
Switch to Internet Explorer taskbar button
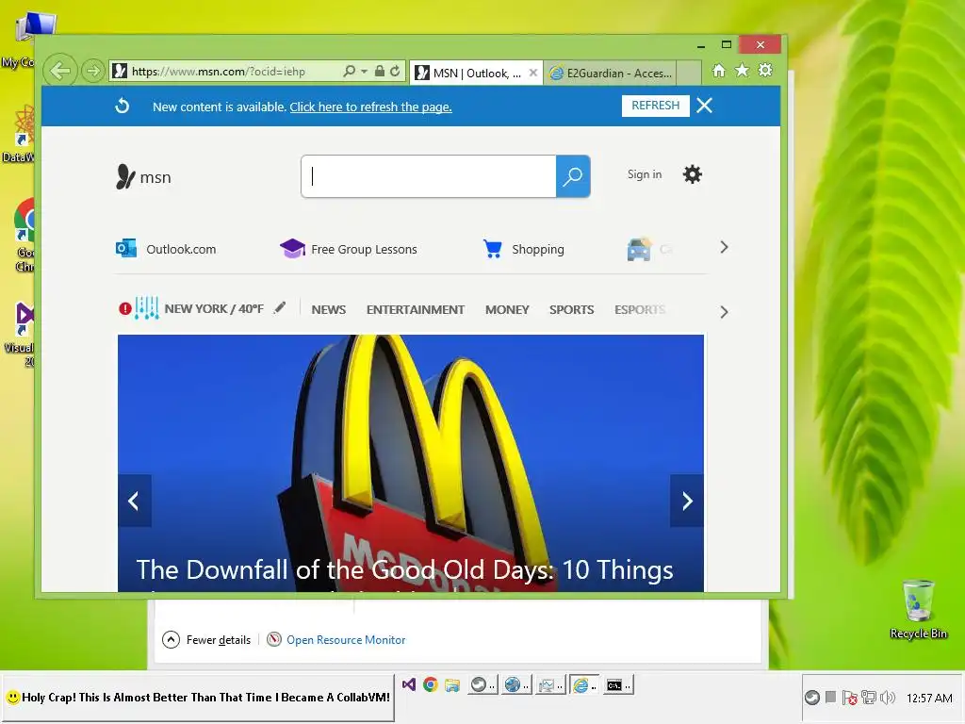pos(584,684)
